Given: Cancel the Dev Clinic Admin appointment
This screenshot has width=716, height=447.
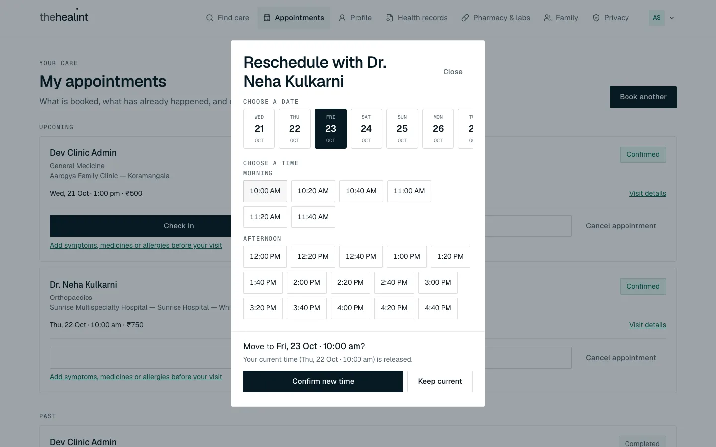Looking at the screenshot, I should click(x=621, y=226).
